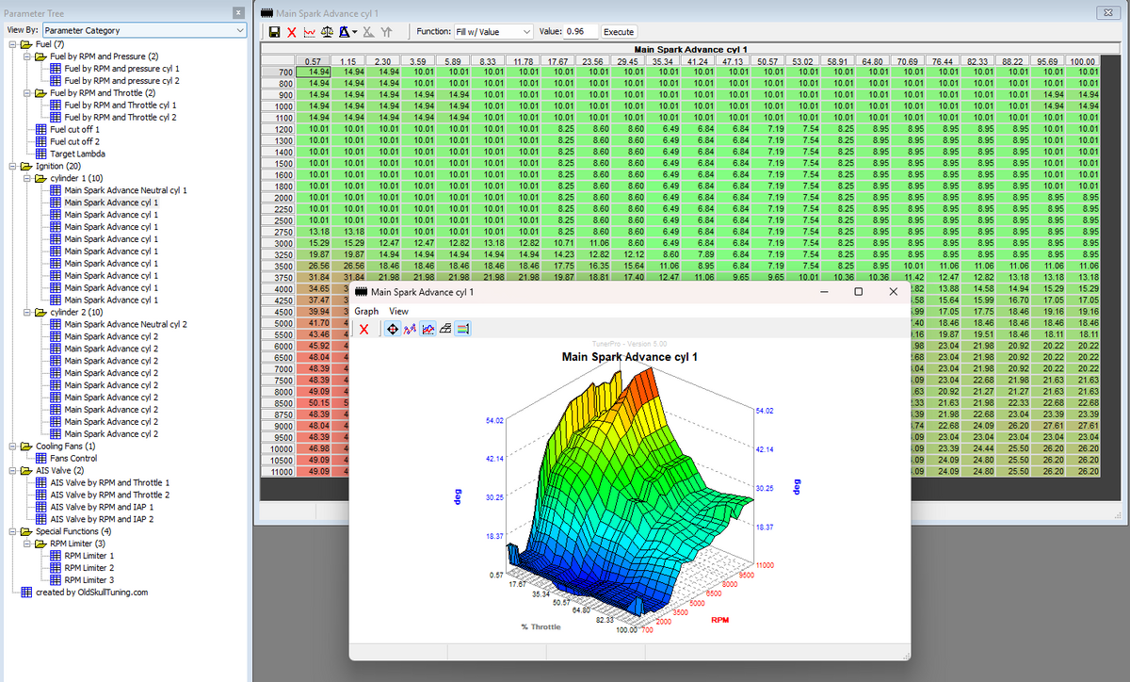Open the arrow beside the underlined A icon
Image resolution: width=1130 pixels, height=682 pixels.
click(352, 32)
